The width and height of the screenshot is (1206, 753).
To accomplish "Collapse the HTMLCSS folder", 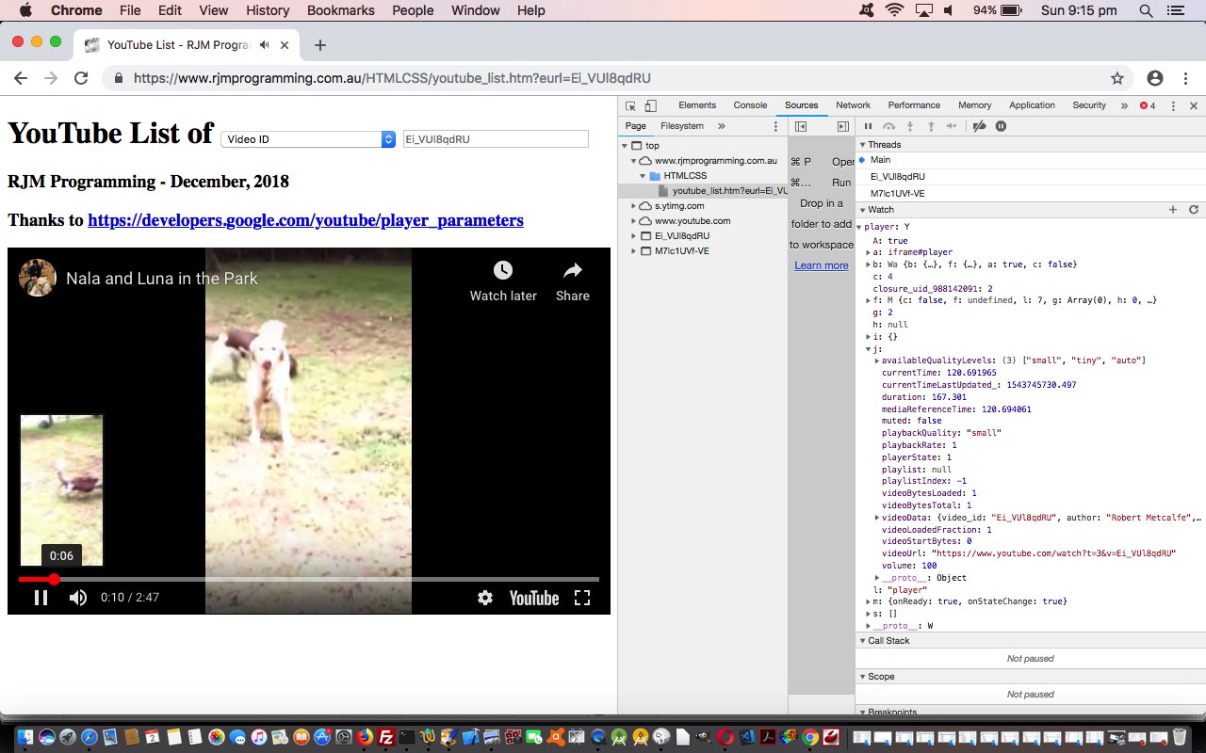I will [643, 176].
